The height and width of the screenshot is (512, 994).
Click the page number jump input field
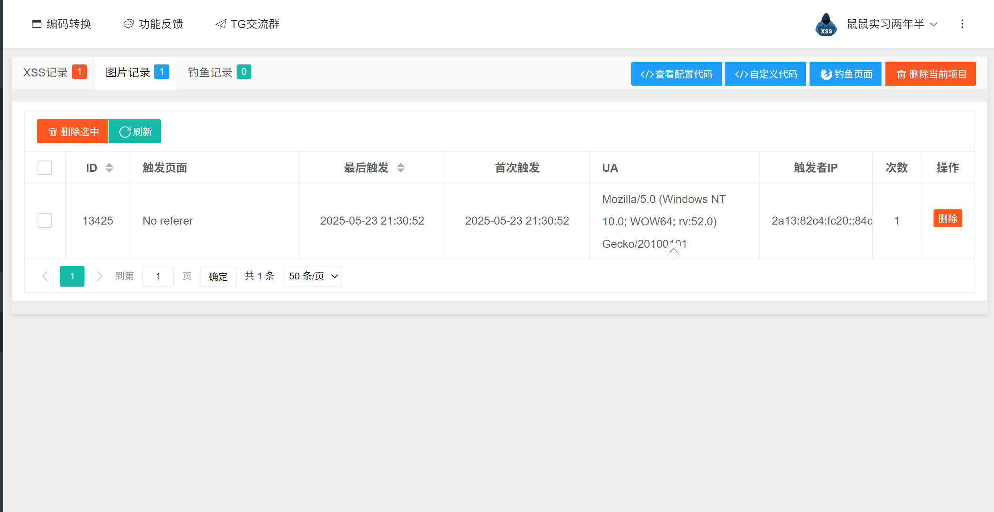coord(158,276)
